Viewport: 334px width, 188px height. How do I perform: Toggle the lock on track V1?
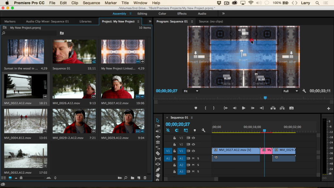[x=175, y=151]
